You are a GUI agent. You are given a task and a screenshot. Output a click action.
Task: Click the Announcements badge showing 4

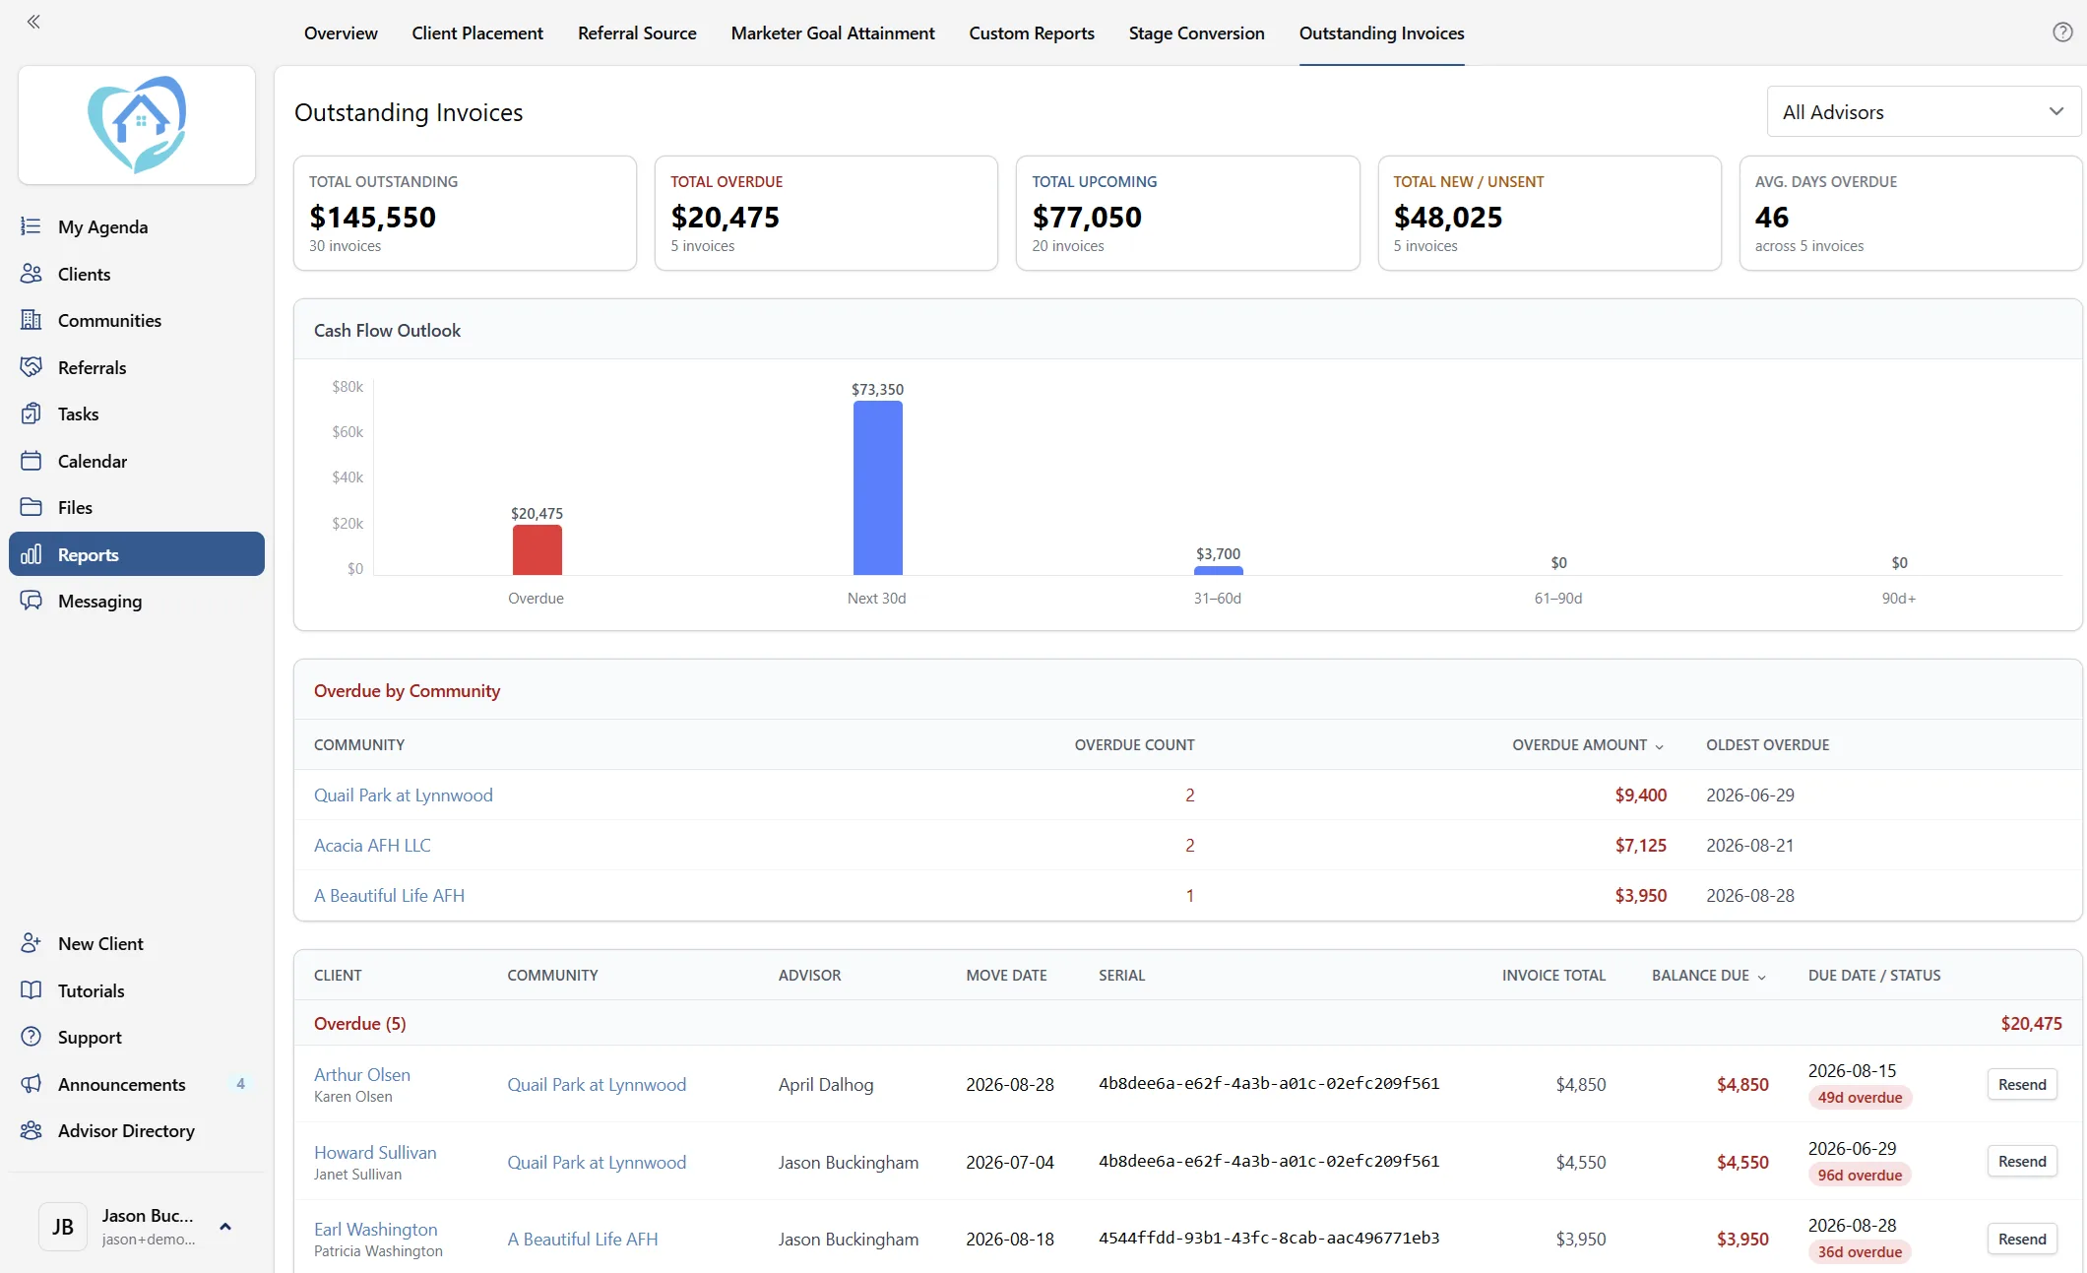[241, 1084]
